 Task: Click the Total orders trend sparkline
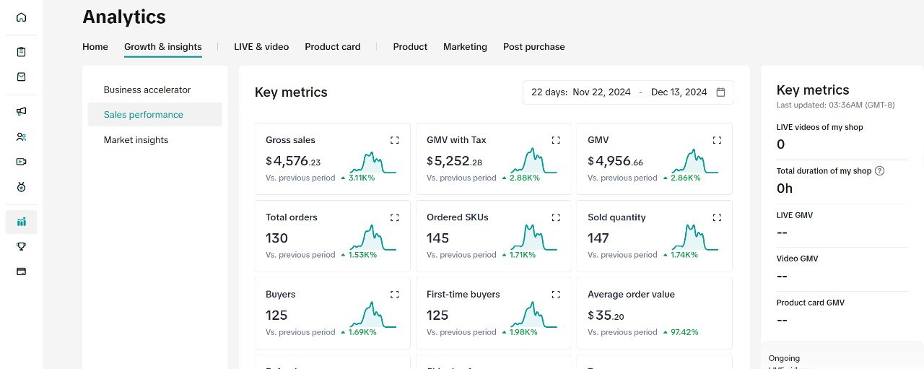point(373,238)
